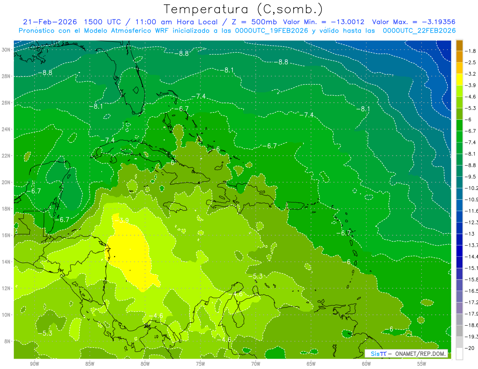Click the valid-until time "0000UTC_22FEB2026"

419,31
